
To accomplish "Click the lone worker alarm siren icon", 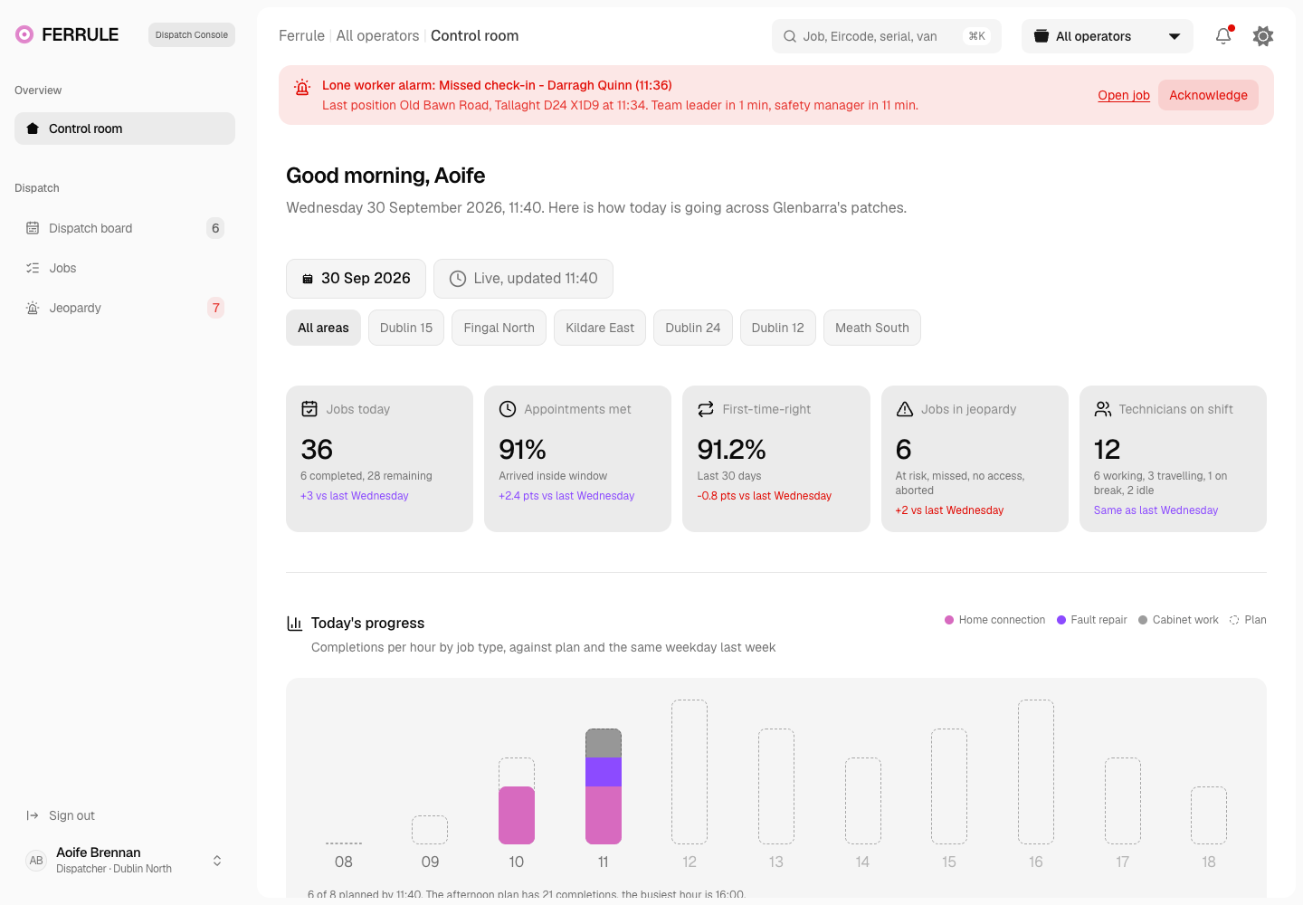I will 302,87.
